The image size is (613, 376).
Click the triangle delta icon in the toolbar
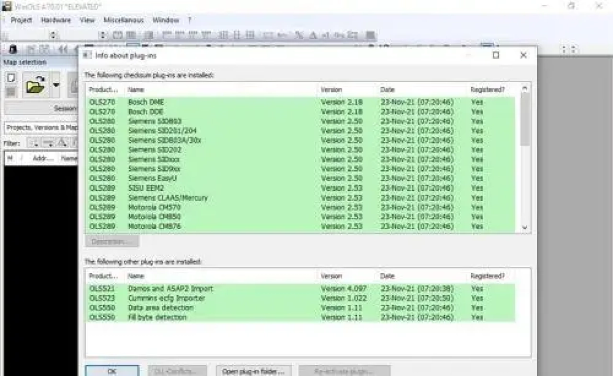click(x=313, y=35)
